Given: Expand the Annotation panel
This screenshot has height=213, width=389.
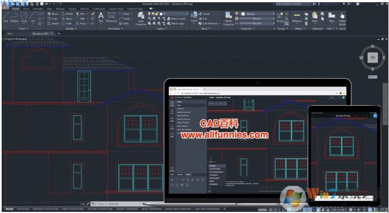Looking at the screenshot, I should click(x=115, y=29).
